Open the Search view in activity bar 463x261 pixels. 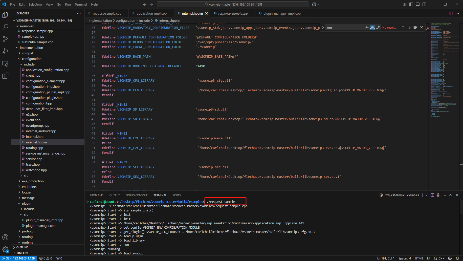coord(5,27)
